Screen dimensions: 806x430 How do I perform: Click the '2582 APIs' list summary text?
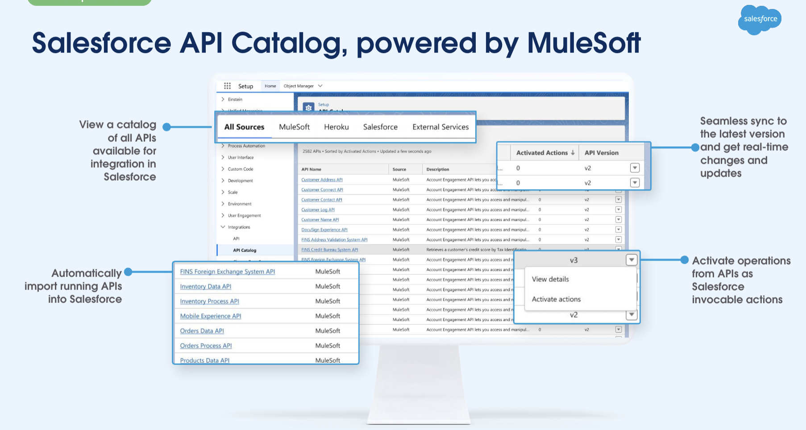click(367, 151)
